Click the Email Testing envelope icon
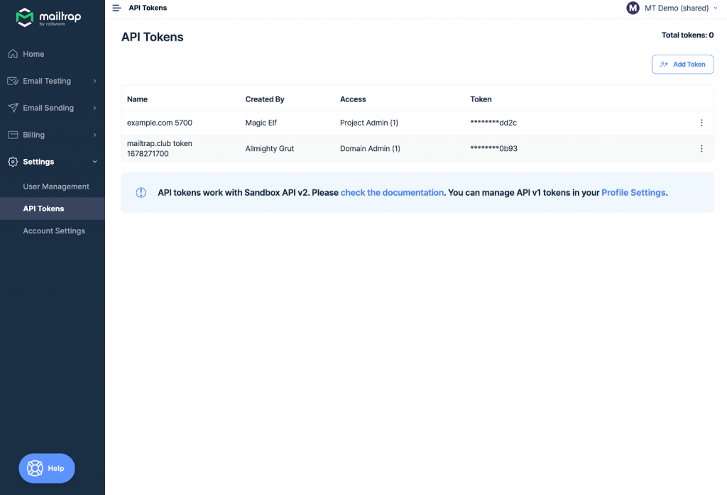This screenshot has height=495, width=727. [x=12, y=81]
